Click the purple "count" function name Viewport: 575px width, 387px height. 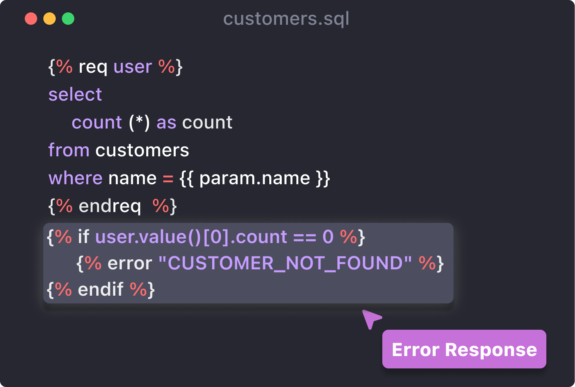coord(97,123)
